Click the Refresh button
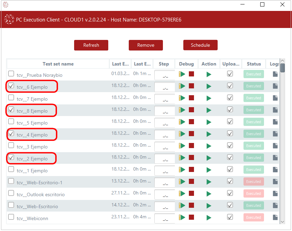This screenshot has height=231, width=292. (91, 45)
